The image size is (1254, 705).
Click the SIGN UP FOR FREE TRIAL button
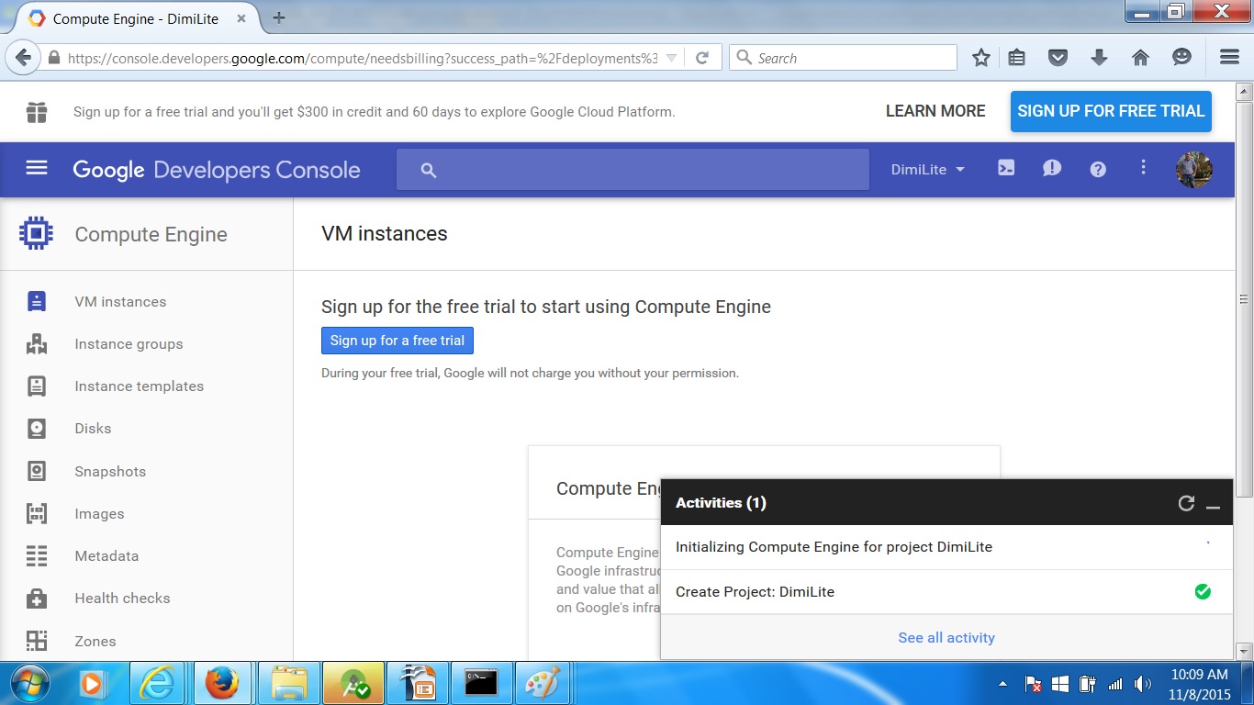pos(1111,111)
